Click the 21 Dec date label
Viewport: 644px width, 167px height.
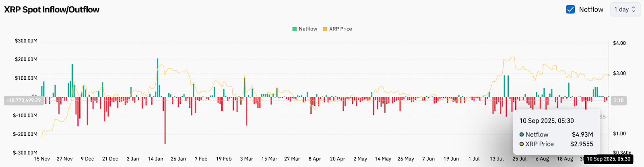[110, 159]
